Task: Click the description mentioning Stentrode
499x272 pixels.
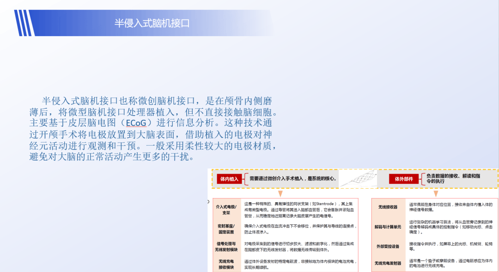Action: click(299, 210)
